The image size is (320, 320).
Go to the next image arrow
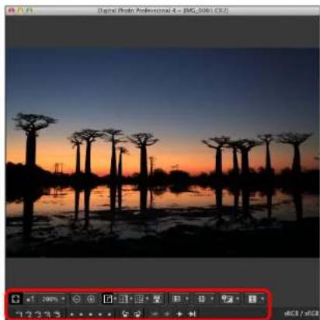point(179,315)
